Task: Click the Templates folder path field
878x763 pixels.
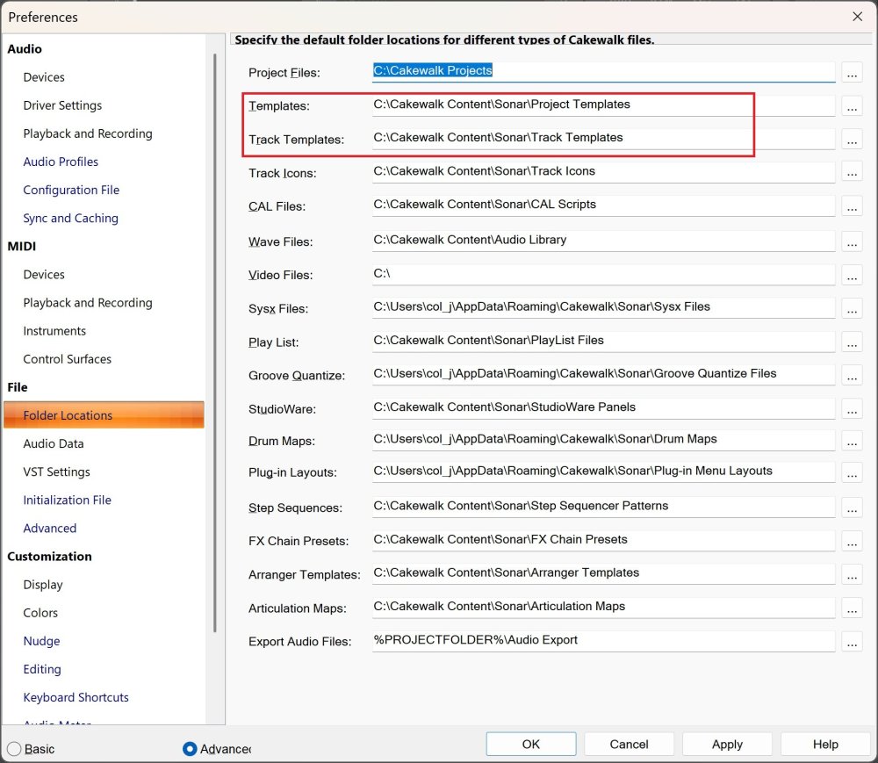Action: pyautogui.click(x=602, y=104)
